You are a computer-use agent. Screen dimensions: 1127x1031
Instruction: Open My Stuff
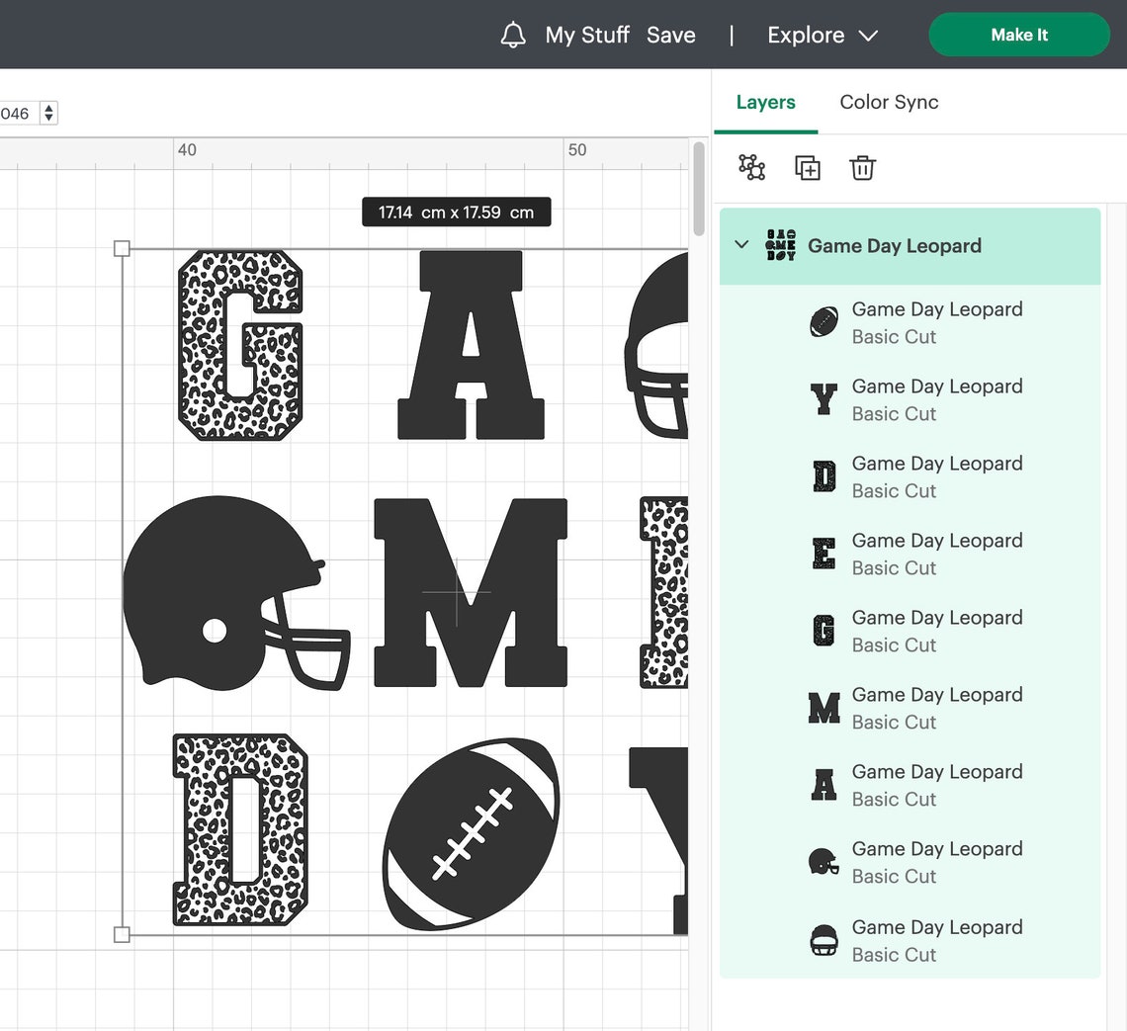(x=586, y=34)
